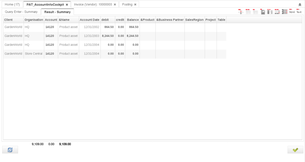Close the Invoice (Vendor) tab
Screen dimensions: 305x162
click(115, 5)
